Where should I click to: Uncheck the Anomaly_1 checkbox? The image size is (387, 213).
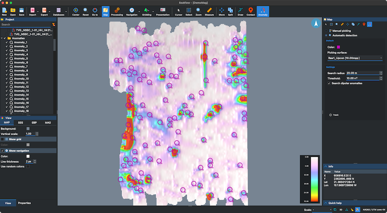point(7,42)
